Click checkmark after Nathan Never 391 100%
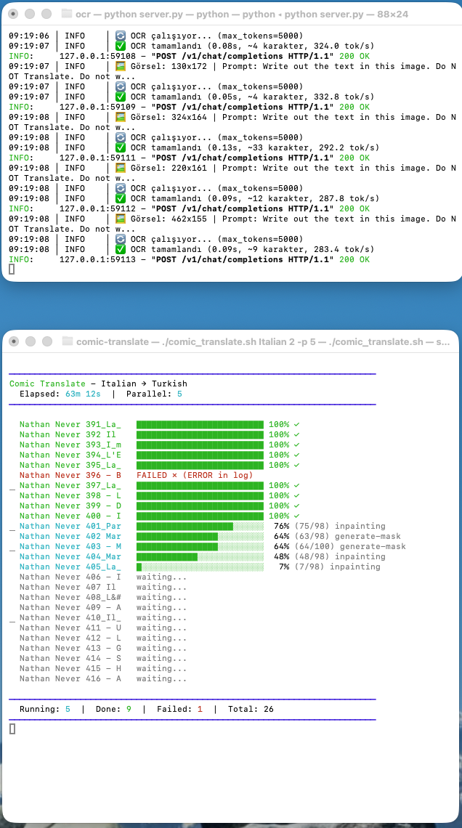The height and width of the screenshot is (828, 462). (296, 424)
